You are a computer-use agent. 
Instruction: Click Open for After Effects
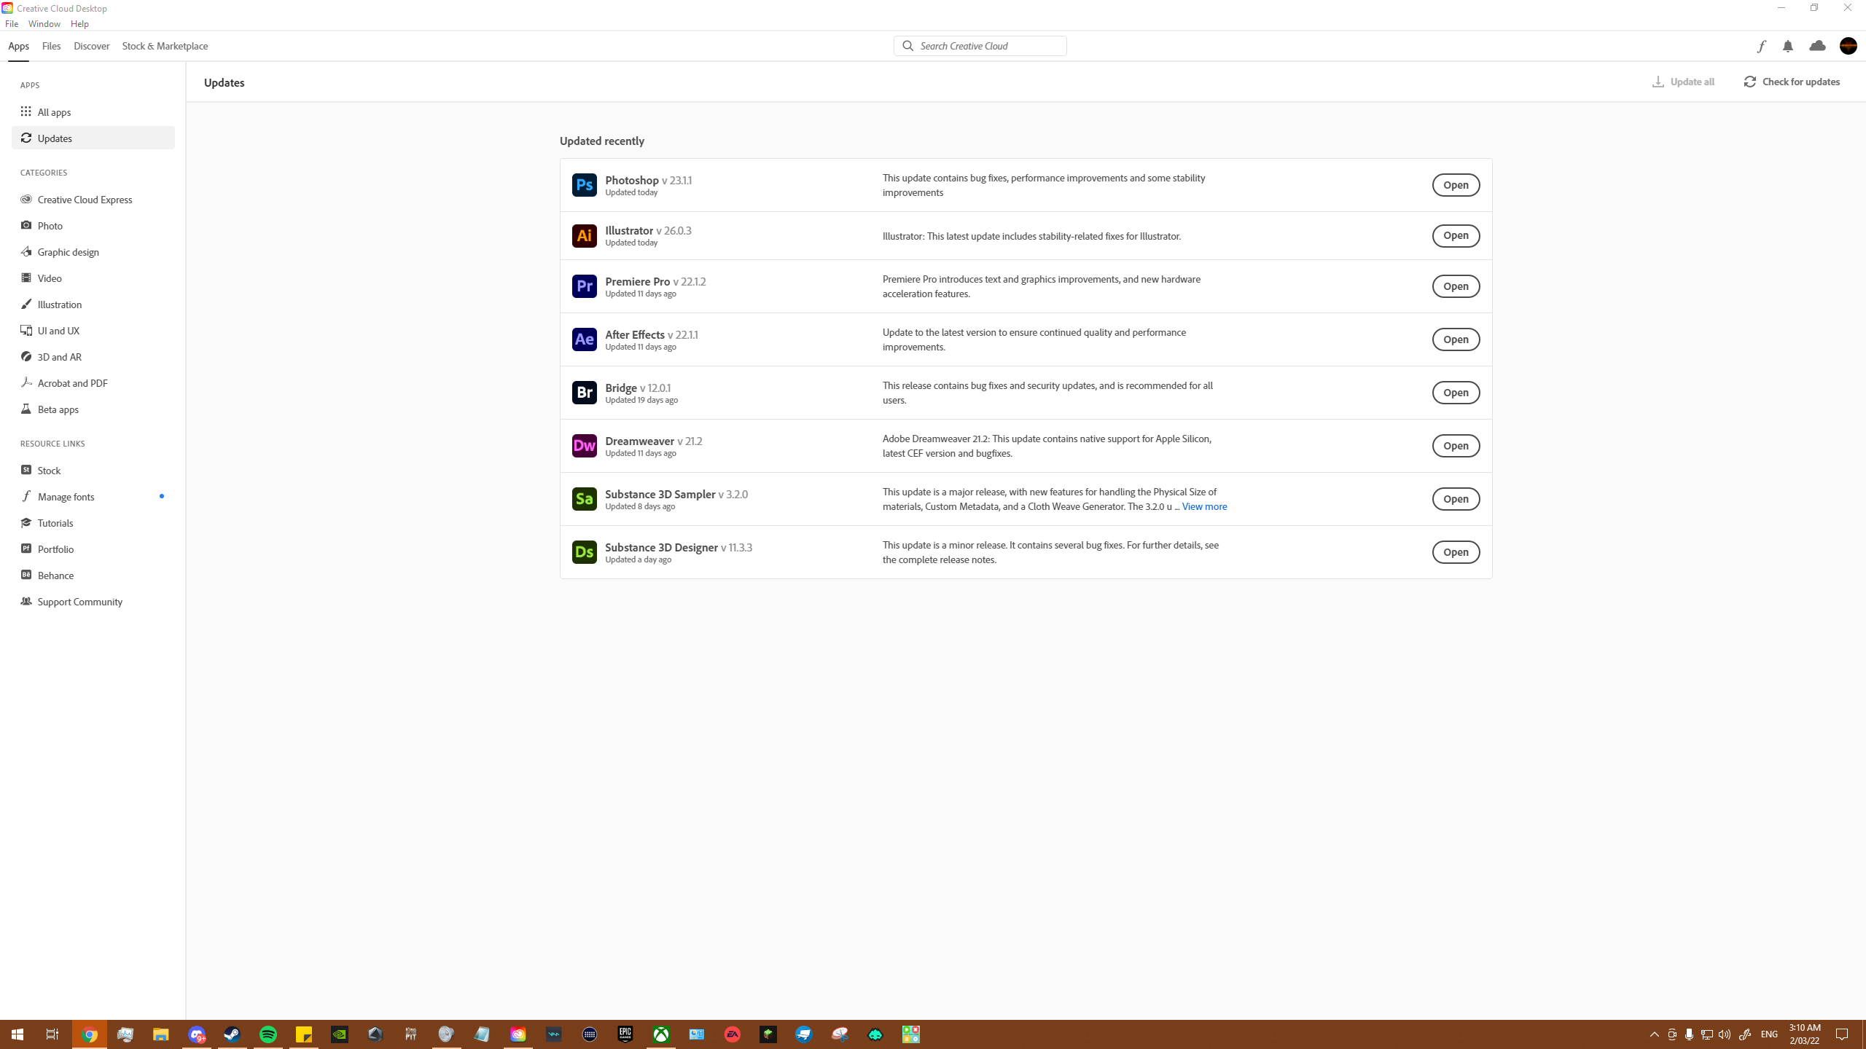(x=1456, y=339)
